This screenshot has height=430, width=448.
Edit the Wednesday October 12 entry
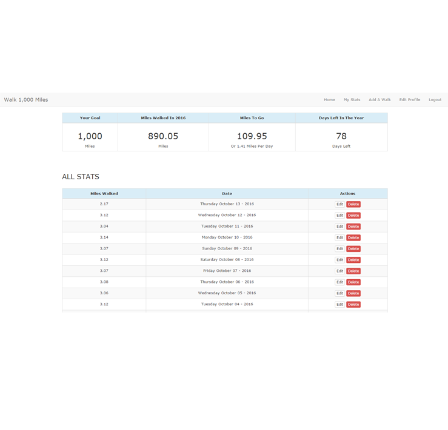point(339,216)
